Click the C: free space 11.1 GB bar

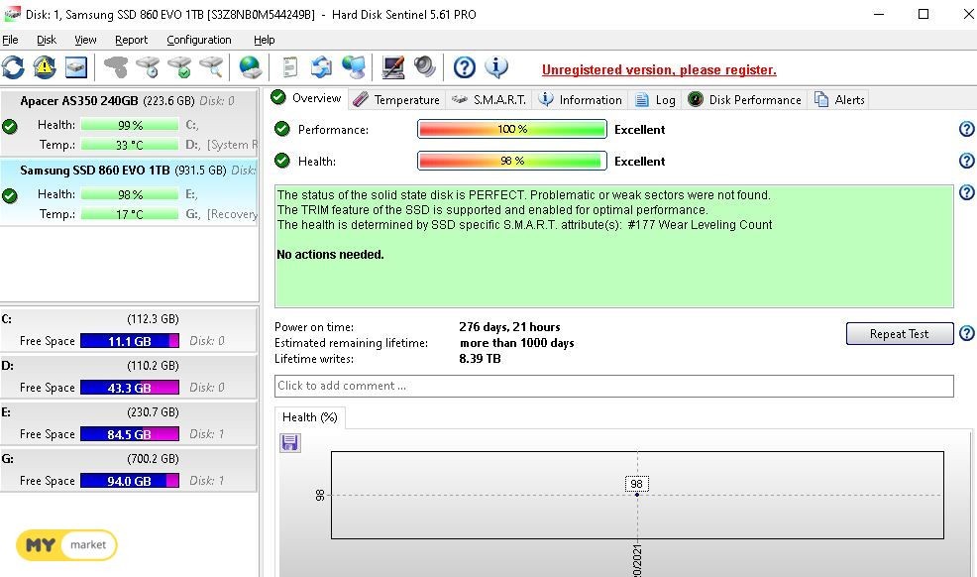tap(130, 341)
